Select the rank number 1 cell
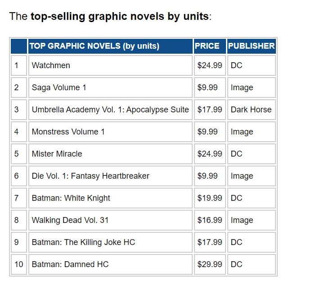 coord(17,65)
